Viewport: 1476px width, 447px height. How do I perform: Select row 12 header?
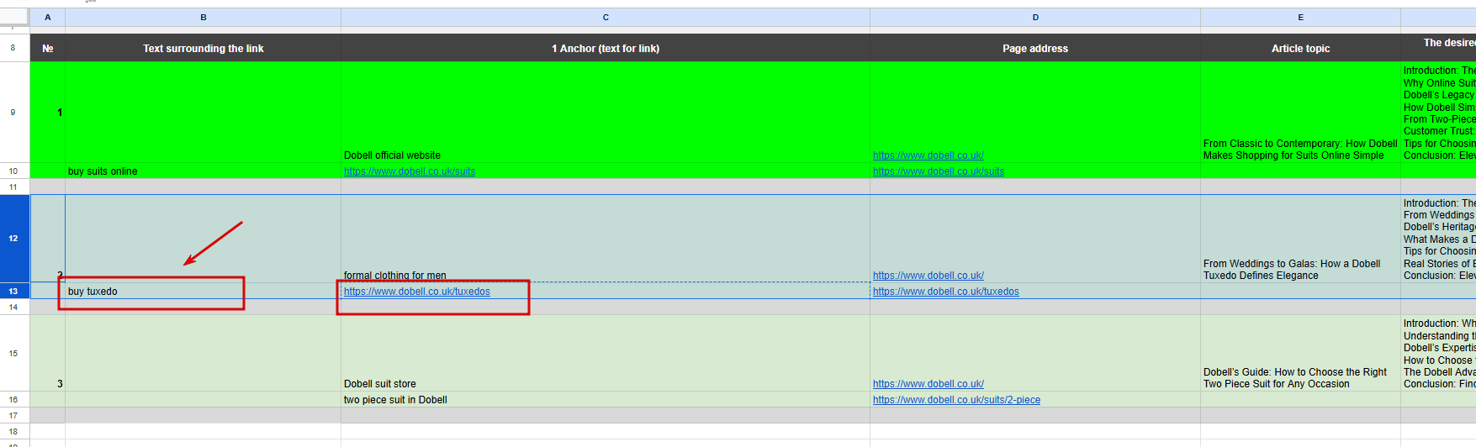13,239
